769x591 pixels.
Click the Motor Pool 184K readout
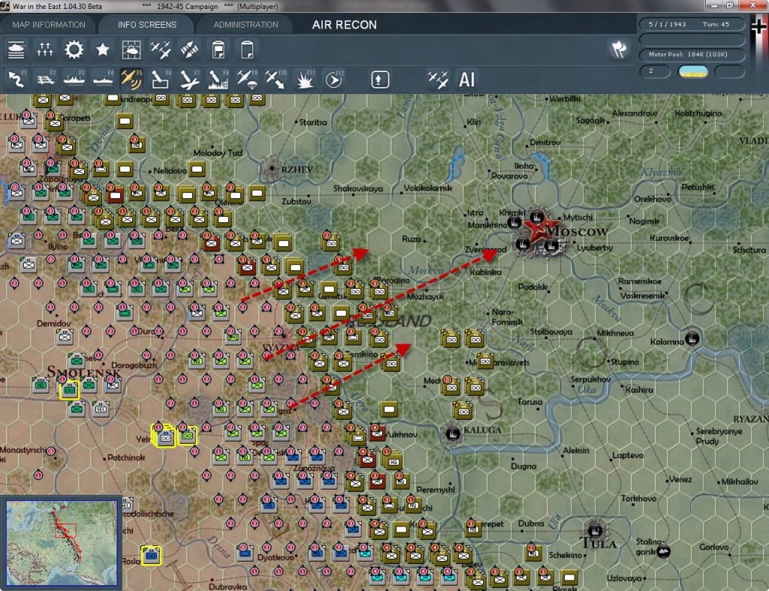(692, 54)
